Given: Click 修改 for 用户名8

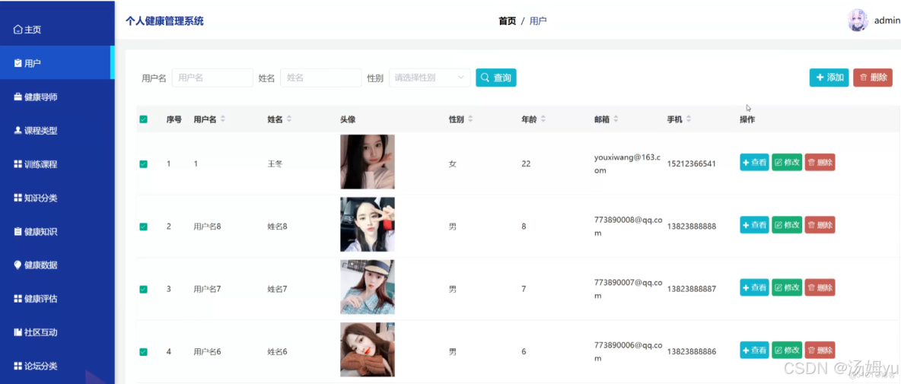Looking at the screenshot, I should (787, 225).
